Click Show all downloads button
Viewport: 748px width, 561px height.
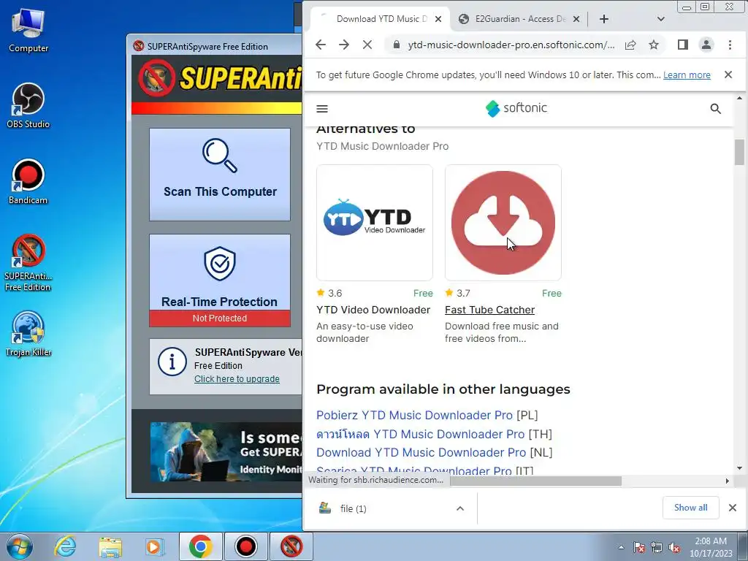point(690,508)
